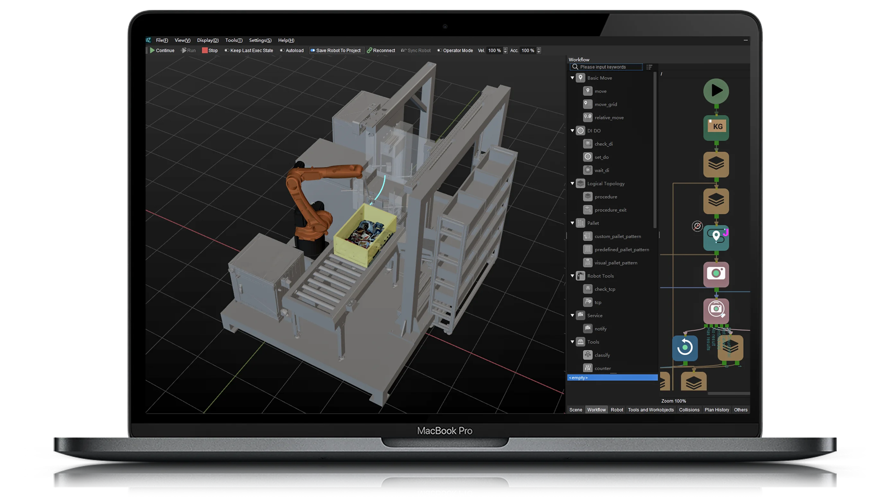The image size is (890, 500).
Task: Increase the Vel. percentage with stepper
Action: coord(506,49)
